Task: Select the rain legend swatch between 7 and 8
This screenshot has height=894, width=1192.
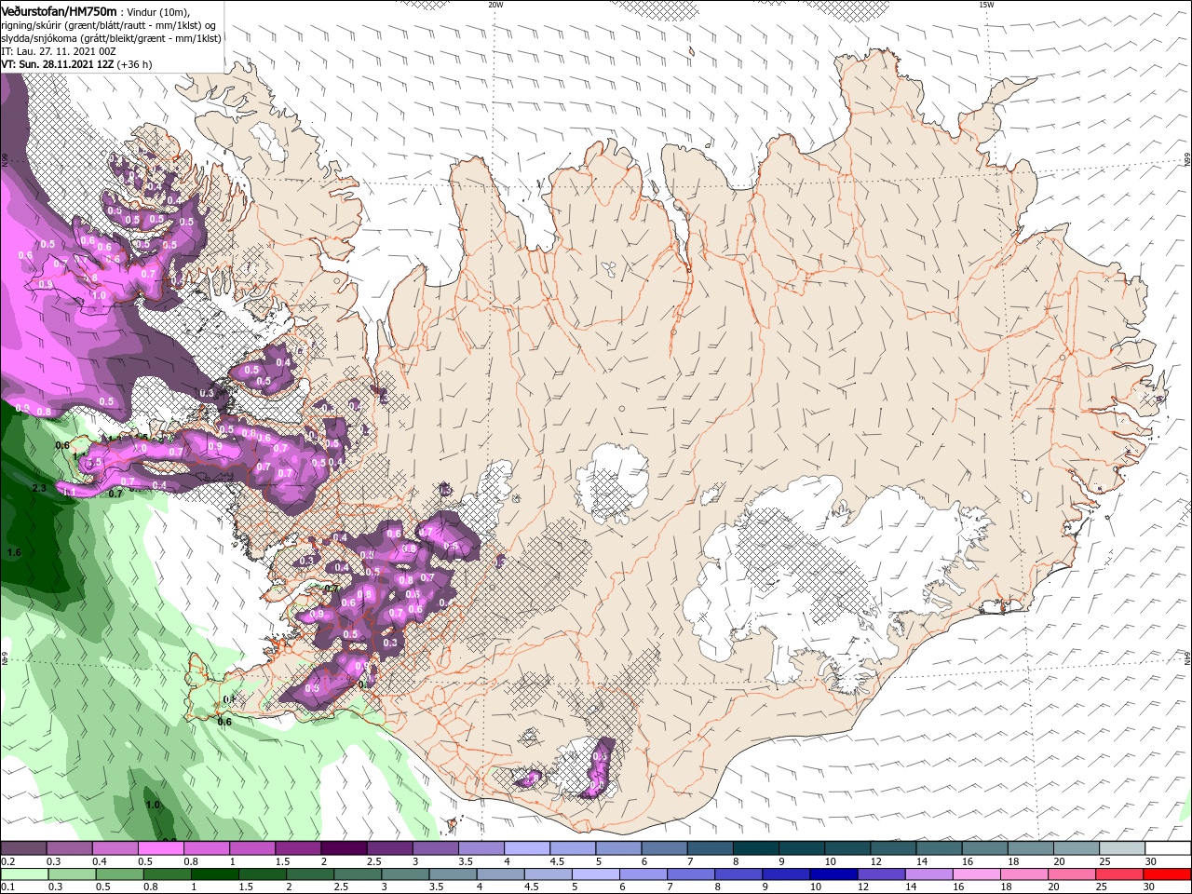Action: click(693, 874)
